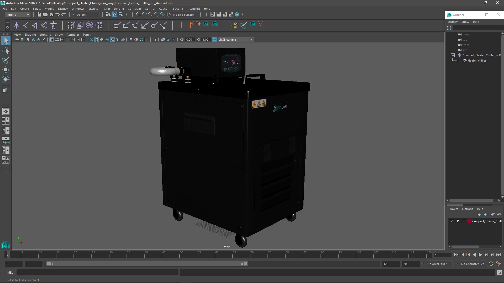Click the Save Scene disk icon
The width and height of the screenshot is (504, 283).
[51, 15]
